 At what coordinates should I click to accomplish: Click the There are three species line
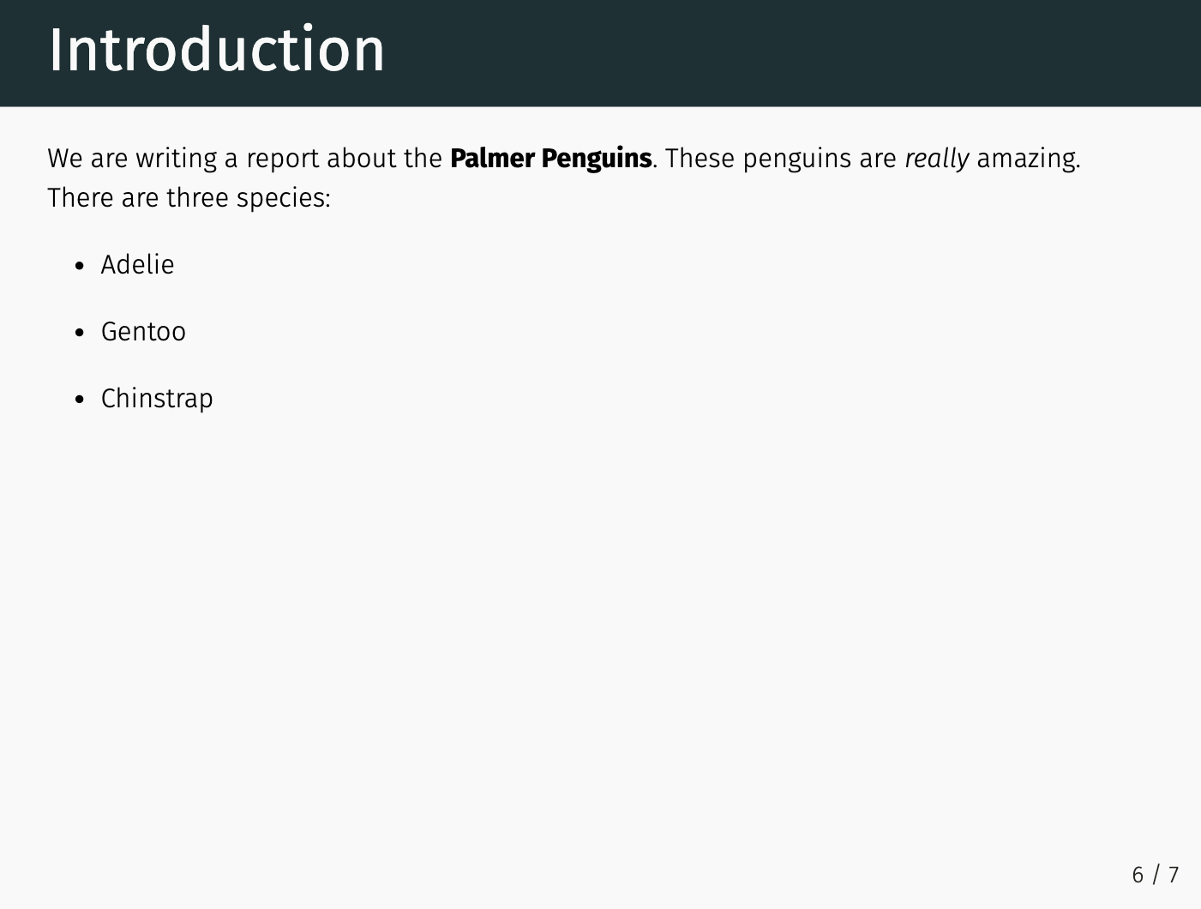coord(189,198)
